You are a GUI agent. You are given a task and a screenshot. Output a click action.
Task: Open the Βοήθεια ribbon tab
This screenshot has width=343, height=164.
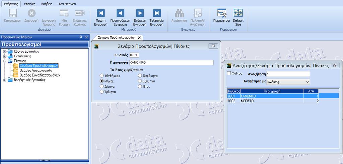(x=47, y=4)
